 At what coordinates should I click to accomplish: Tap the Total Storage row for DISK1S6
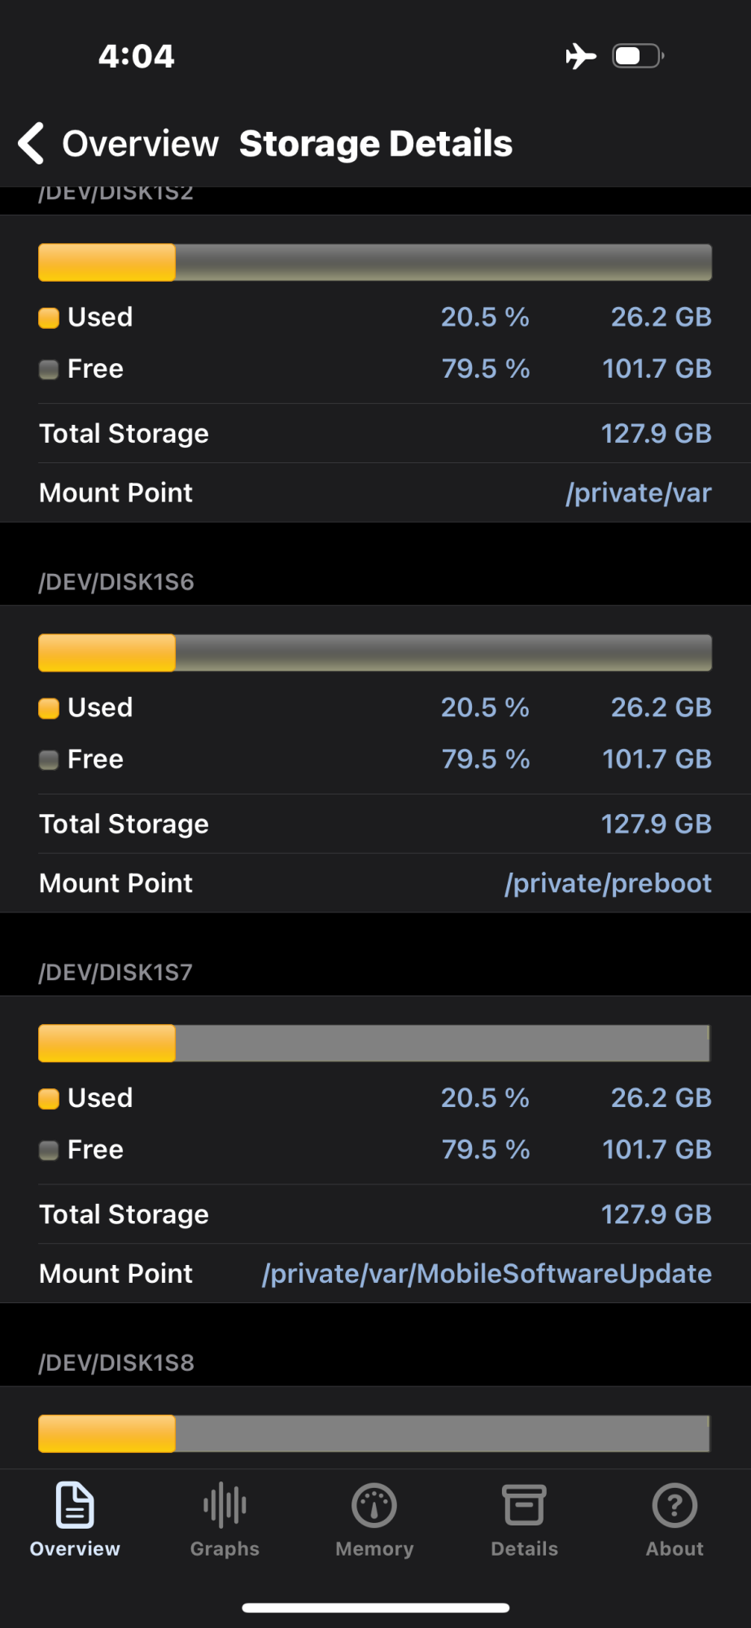[x=375, y=824]
